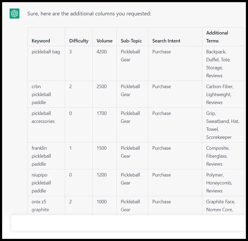Click the pickleball bag keyword cell
This screenshot has height=241, width=248.
coord(45,52)
